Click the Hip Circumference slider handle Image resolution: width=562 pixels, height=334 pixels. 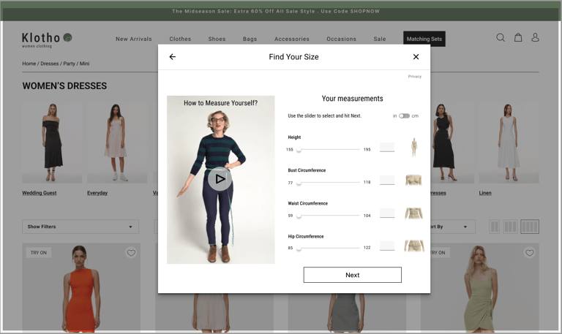click(299, 248)
